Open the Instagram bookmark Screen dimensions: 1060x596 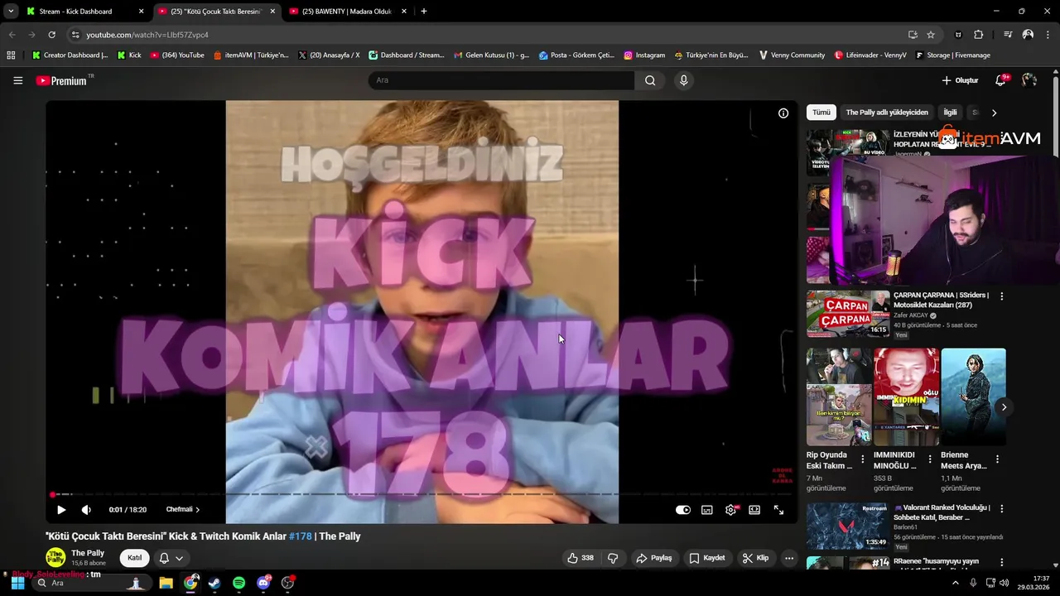pyautogui.click(x=644, y=55)
